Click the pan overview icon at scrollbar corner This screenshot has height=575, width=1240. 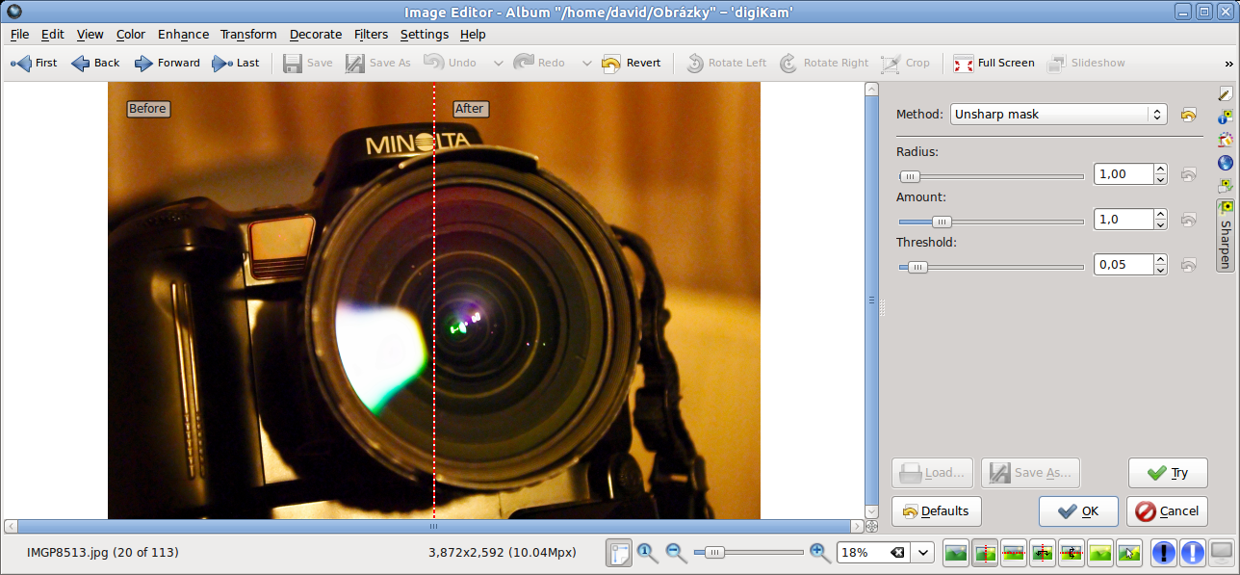pos(872,527)
